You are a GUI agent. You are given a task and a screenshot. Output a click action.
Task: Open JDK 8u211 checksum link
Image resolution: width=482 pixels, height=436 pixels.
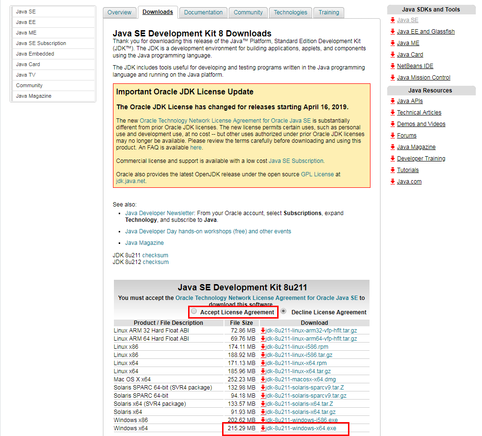click(155, 255)
